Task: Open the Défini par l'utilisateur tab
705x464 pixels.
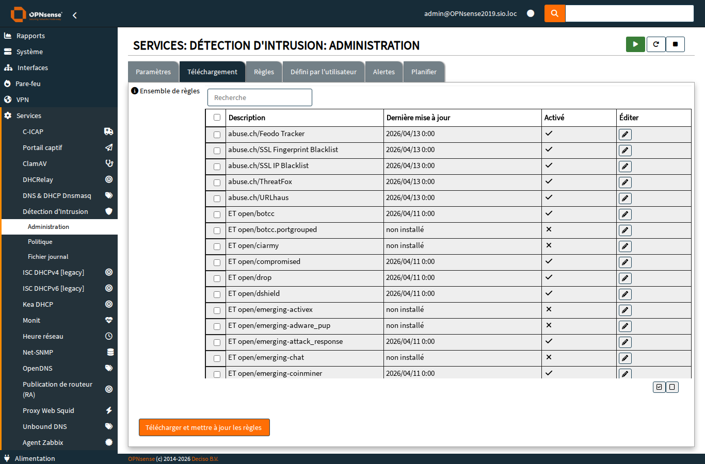Action: 324,72
